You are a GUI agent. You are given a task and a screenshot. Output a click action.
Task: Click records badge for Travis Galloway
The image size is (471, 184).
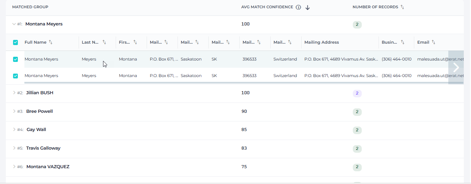click(x=357, y=149)
